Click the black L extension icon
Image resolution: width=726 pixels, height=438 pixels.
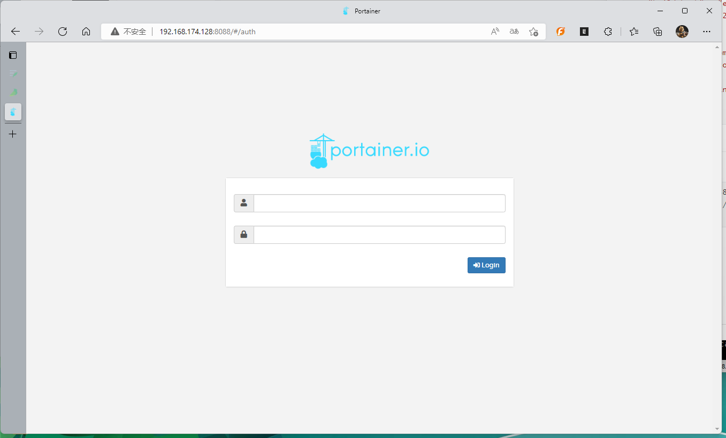584,32
